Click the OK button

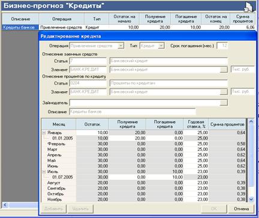point(214,209)
